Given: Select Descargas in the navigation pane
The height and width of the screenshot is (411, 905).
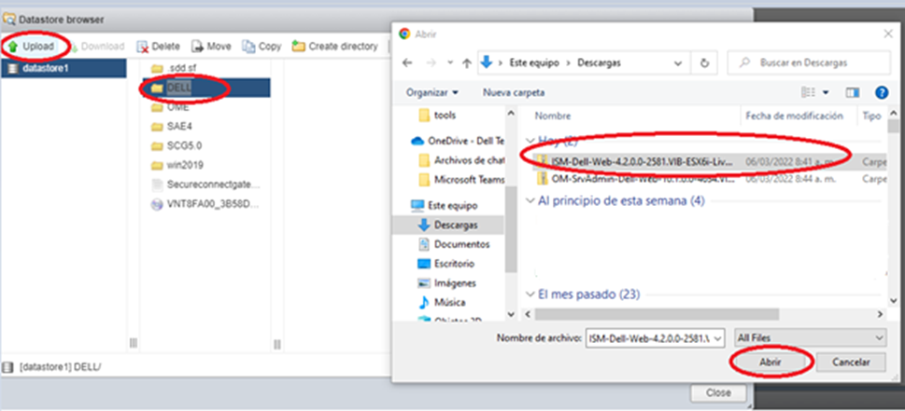Looking at the screenshot, I should [x=448, y=226].
